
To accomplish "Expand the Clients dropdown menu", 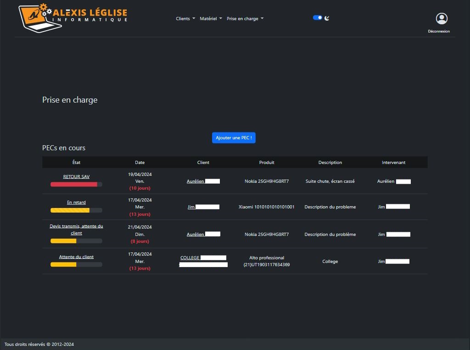I will 185,19.
